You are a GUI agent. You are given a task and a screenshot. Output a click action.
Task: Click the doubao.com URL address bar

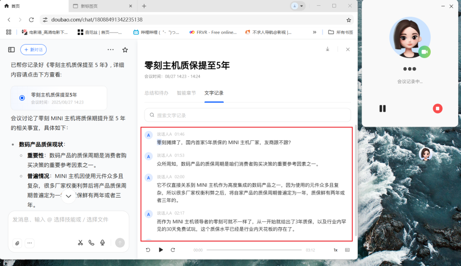tap(197, 20)
